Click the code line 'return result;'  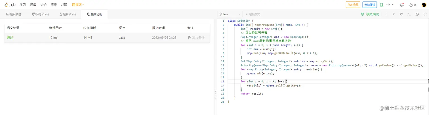(252, 94)
